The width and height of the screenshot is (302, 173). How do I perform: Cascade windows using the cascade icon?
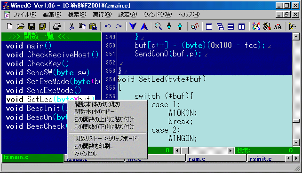(x=220, y=26)
